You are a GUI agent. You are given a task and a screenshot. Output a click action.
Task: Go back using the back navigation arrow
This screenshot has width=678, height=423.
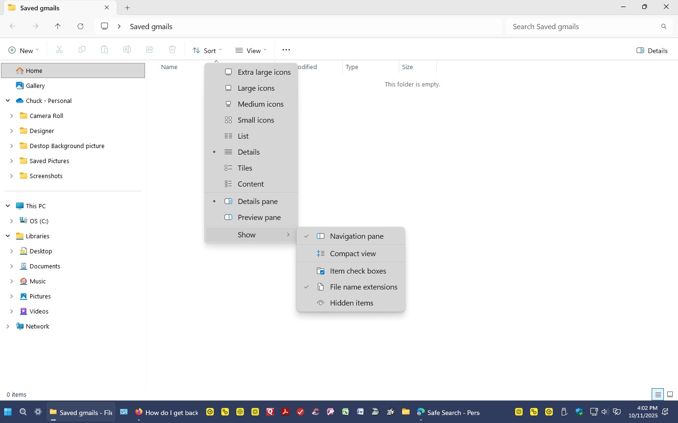[x=13, y=26]
